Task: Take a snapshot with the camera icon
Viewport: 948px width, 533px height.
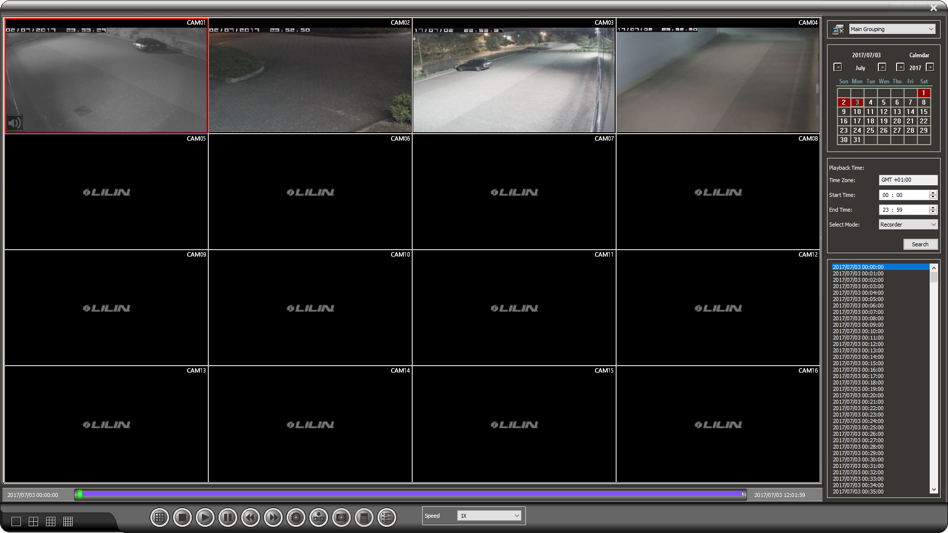Action: [x=341, y=518]
